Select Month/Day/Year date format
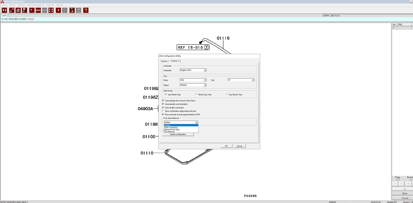413x203 pixels. tap(196, 94)
